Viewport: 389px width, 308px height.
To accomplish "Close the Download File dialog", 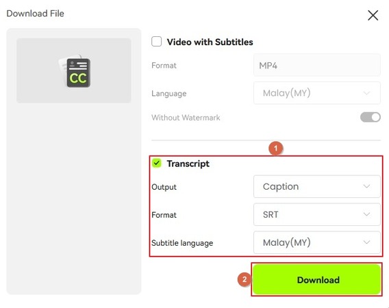I will (x=373, y=15).
